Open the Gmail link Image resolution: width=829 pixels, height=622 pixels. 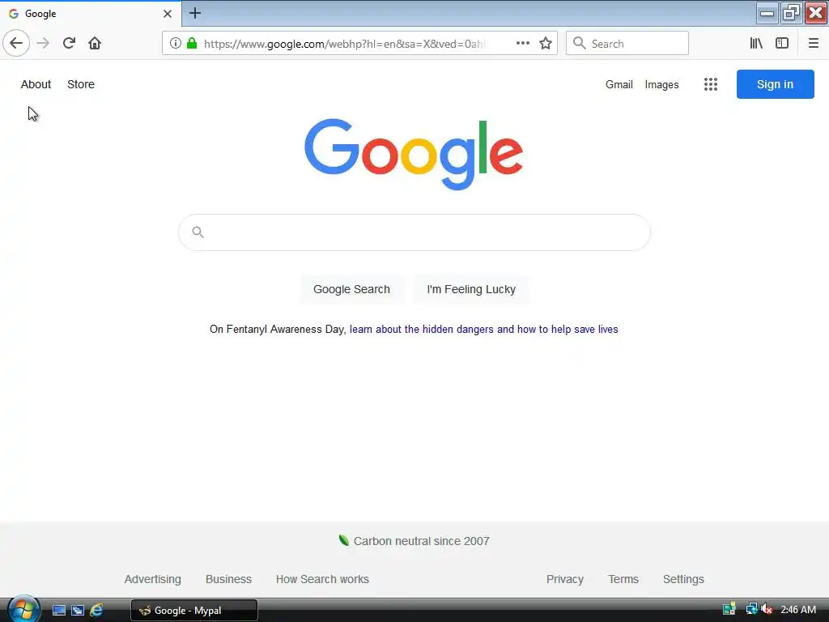[x=619, y=84]
